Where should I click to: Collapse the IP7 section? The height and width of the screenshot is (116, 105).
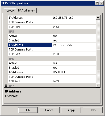(6, 86)
